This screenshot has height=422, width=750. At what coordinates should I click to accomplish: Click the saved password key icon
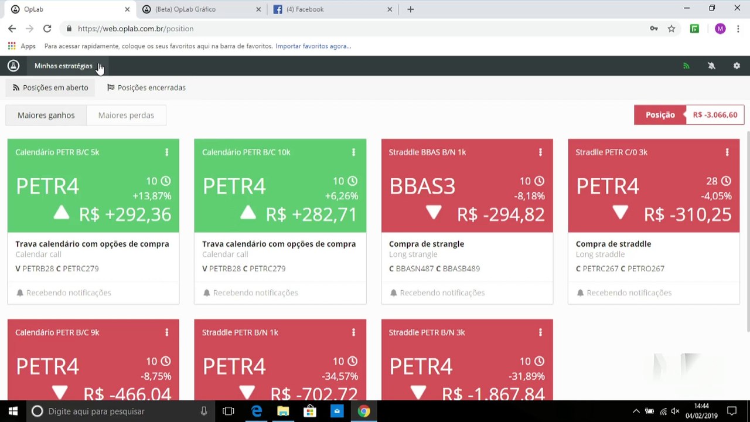[654, 28]
